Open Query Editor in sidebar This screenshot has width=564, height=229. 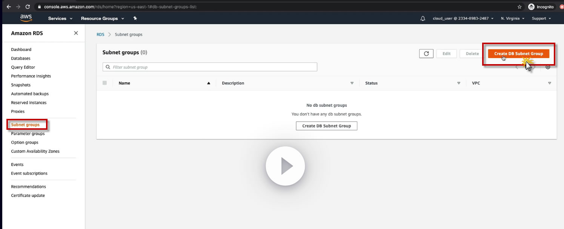click(23, 67)
